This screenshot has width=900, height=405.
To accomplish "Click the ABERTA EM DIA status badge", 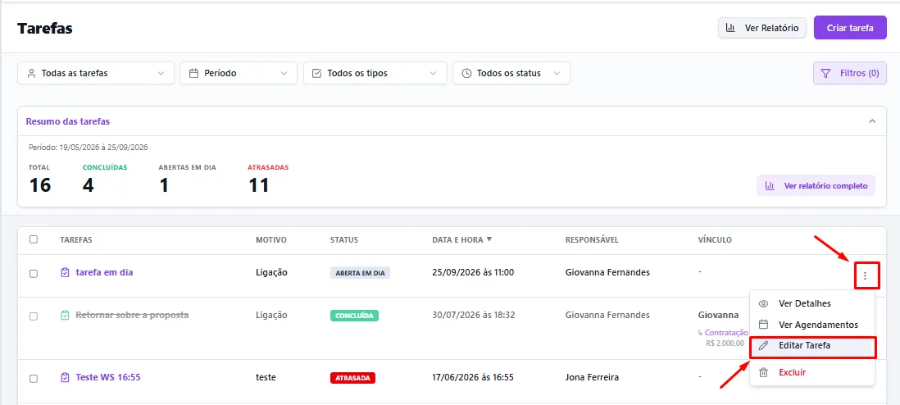I will (x=360, y=274).
